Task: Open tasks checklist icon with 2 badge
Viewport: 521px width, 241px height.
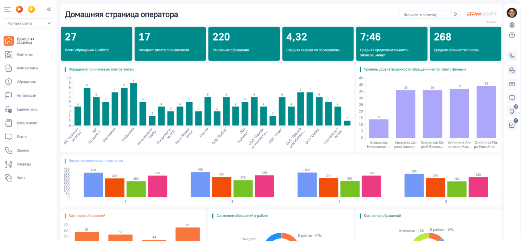Action: [x=512, y=125]
